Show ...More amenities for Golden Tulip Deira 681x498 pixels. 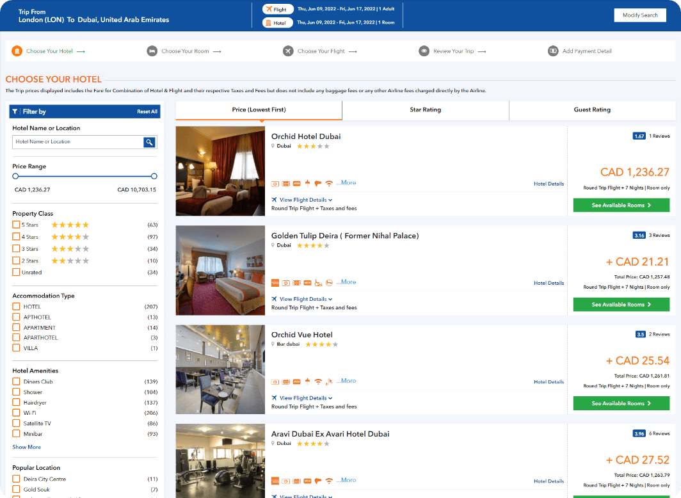[x=346, y=282]
